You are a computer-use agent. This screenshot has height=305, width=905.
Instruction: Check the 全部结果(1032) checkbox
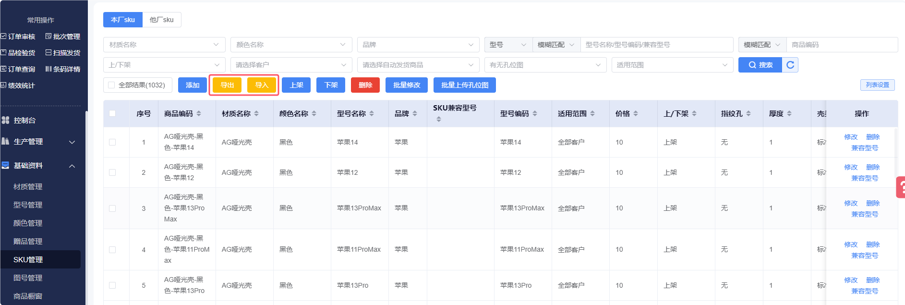(111, 85)
